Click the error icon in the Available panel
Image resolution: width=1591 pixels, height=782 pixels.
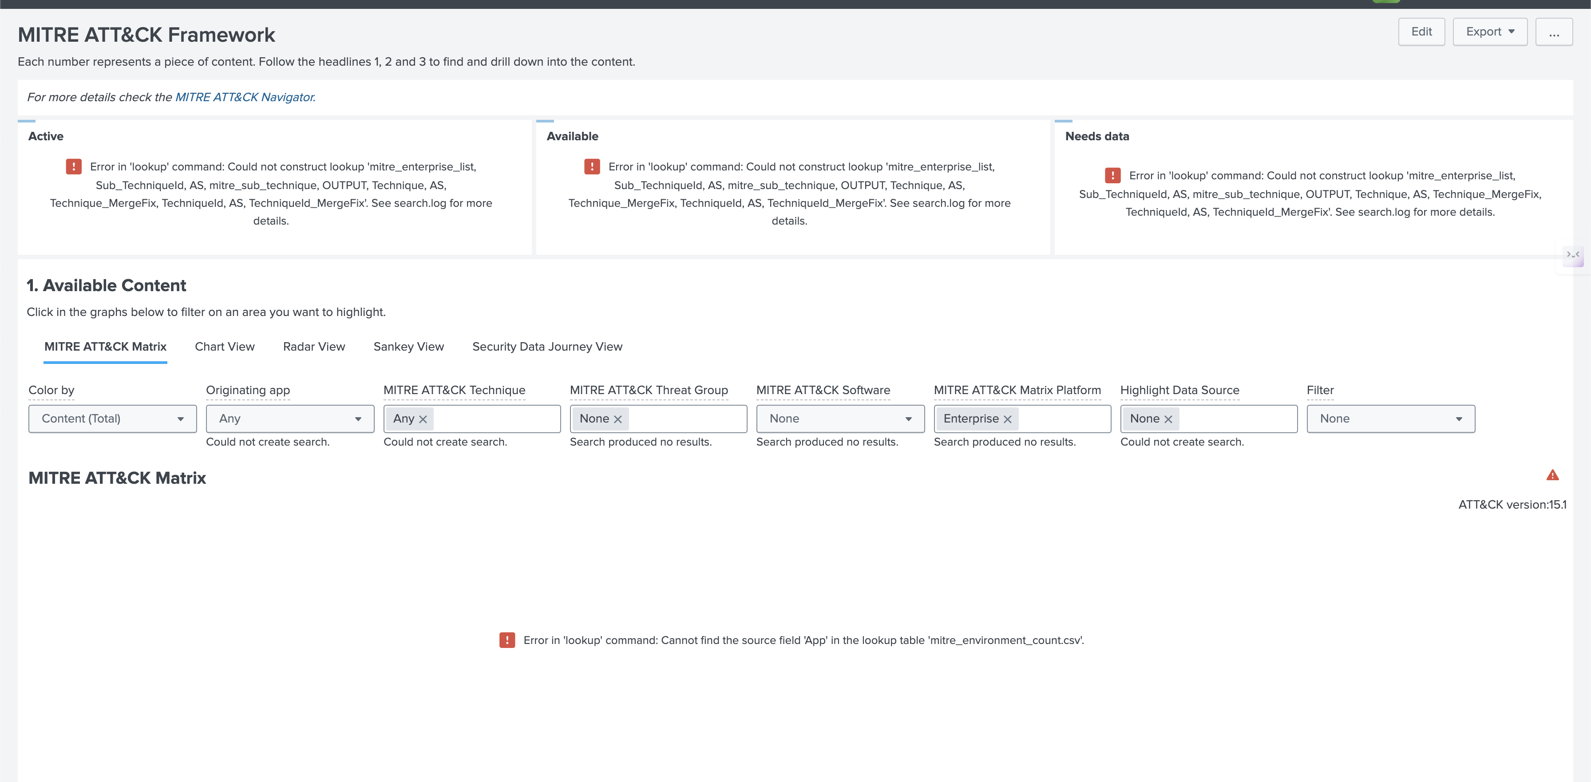(x=592, y=167)
